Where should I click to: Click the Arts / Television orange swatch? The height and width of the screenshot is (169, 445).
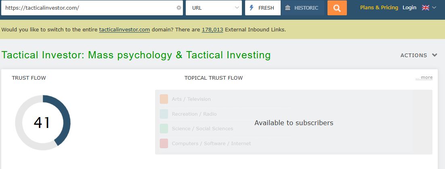coord(164,99)
